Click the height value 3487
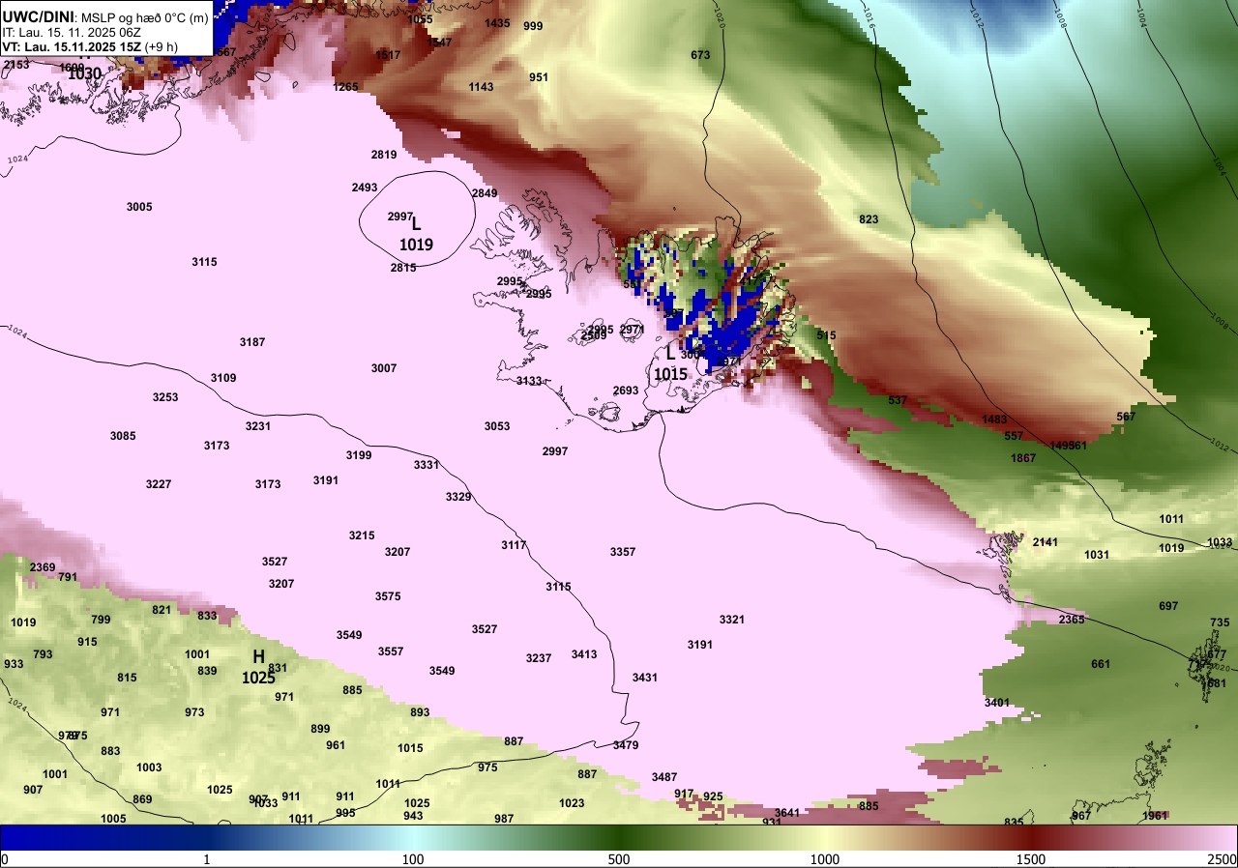 (x=664, y=777)
